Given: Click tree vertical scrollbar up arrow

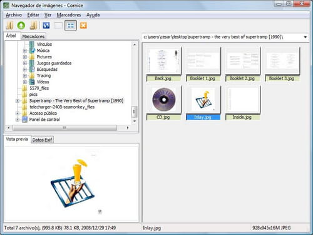Looking at the screenshot, I should click(x=135, y=44).
